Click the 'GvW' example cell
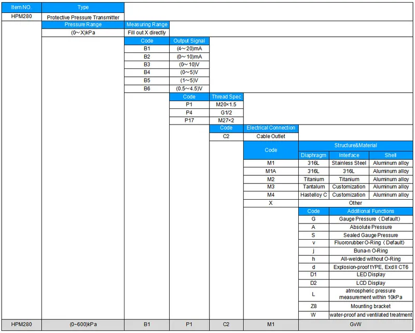Screen dimensions: 415x333 [355, 325]
